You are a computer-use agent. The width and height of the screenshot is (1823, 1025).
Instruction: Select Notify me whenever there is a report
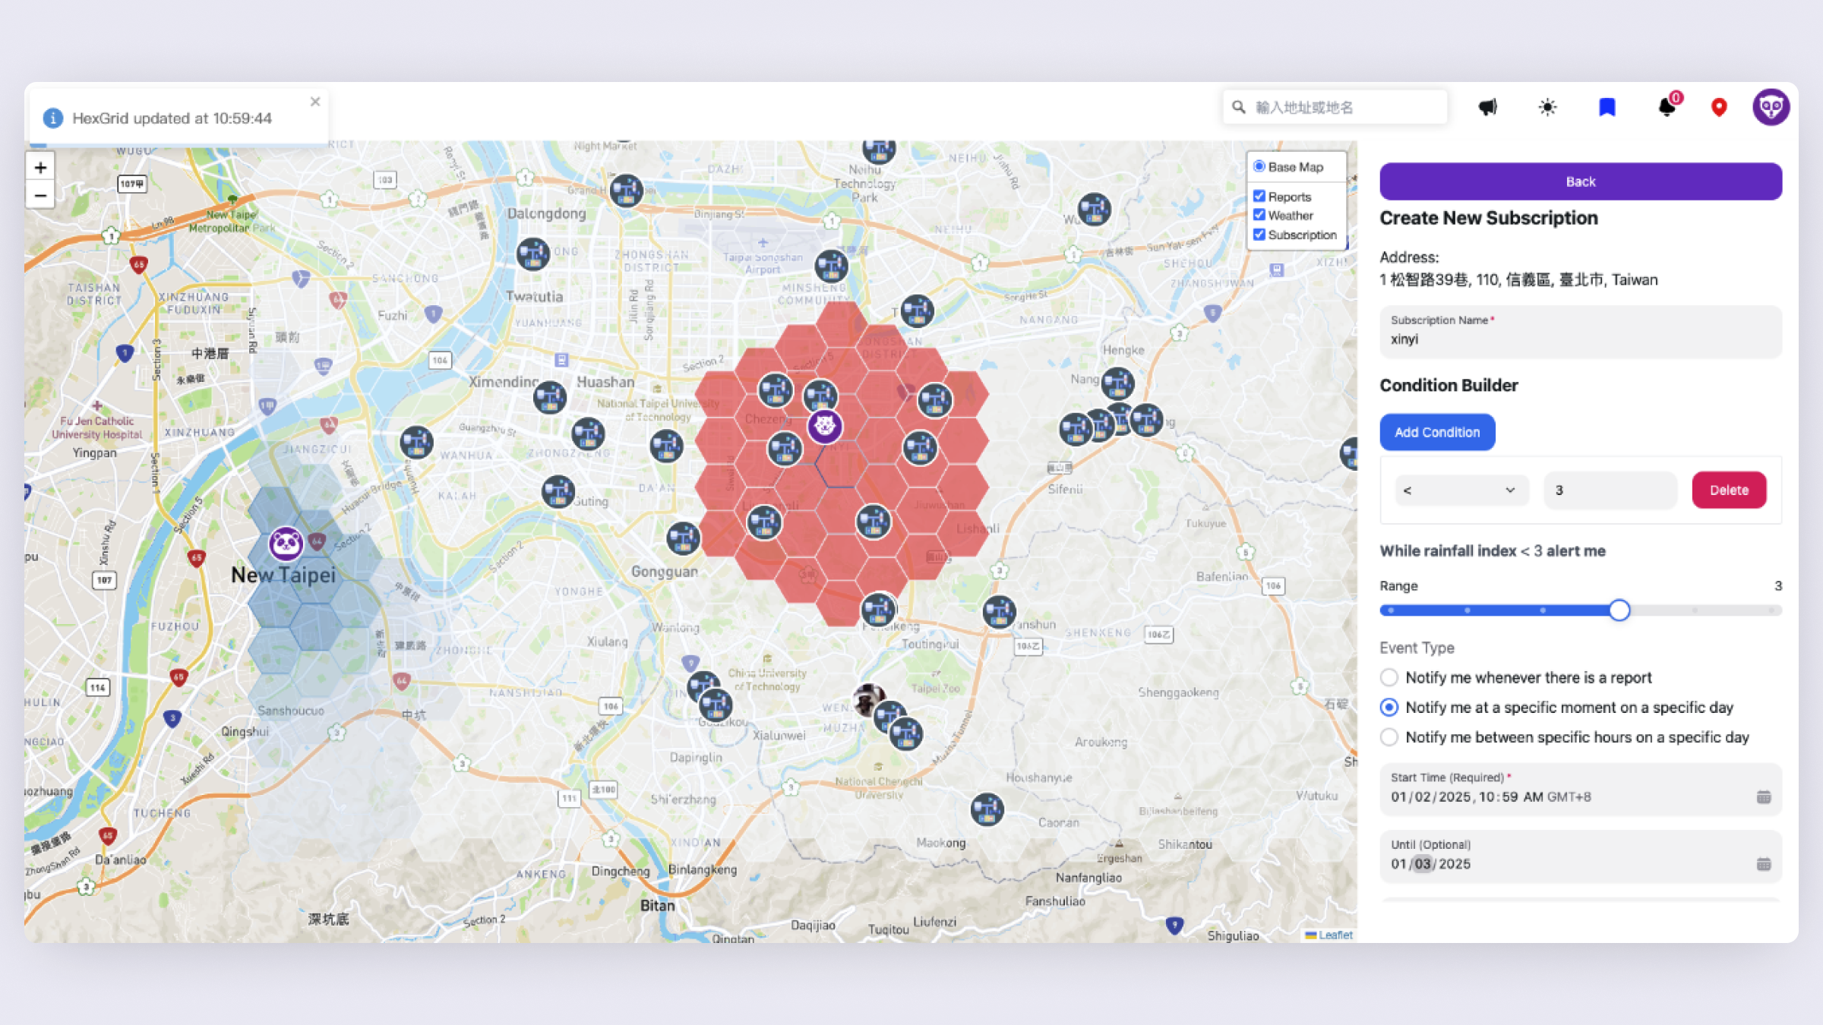click(1389, 676)
